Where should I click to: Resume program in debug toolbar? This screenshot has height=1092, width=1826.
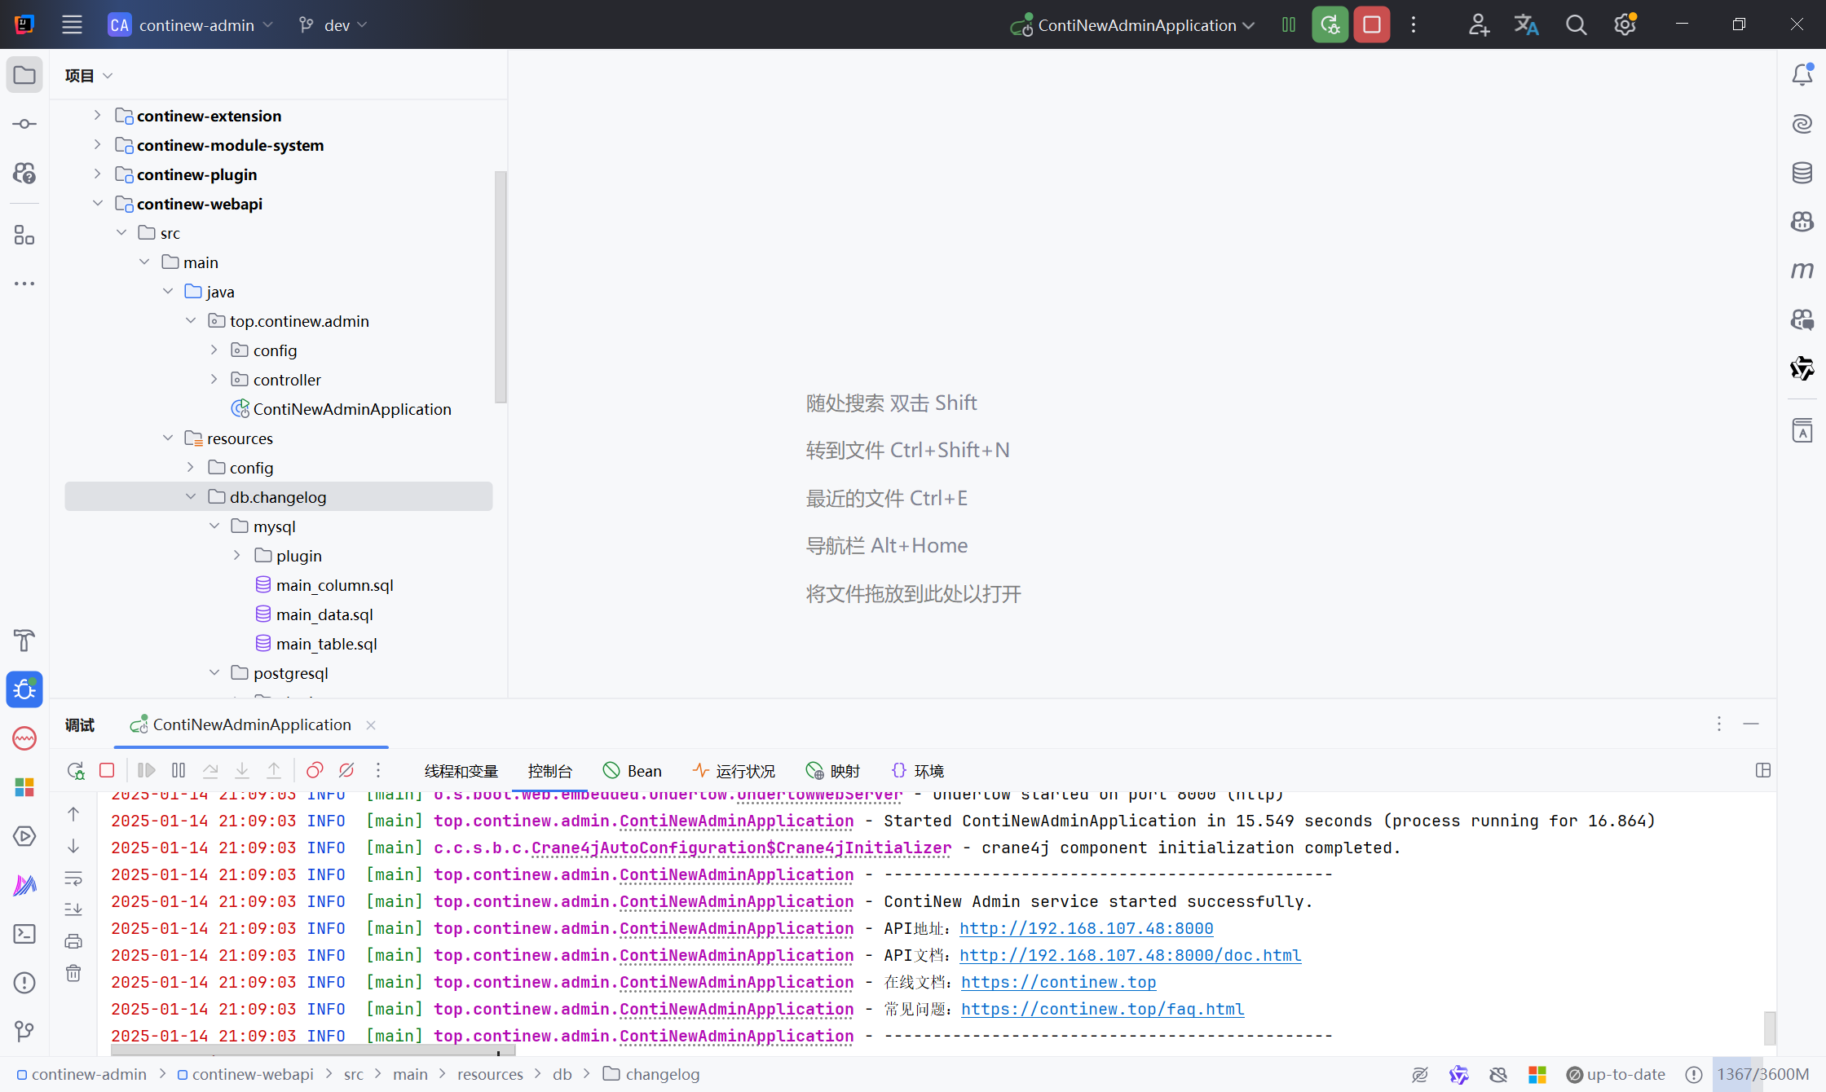tap(147, 770)
